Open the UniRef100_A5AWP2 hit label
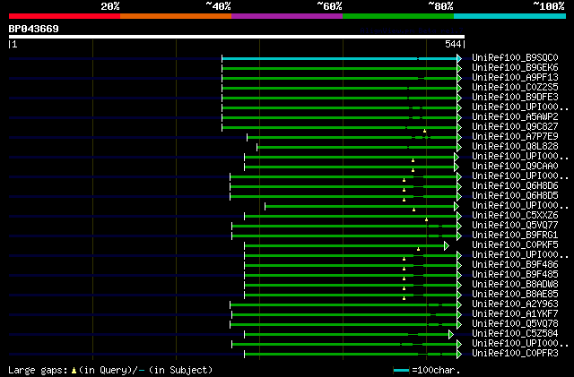 tap(515, 117)
